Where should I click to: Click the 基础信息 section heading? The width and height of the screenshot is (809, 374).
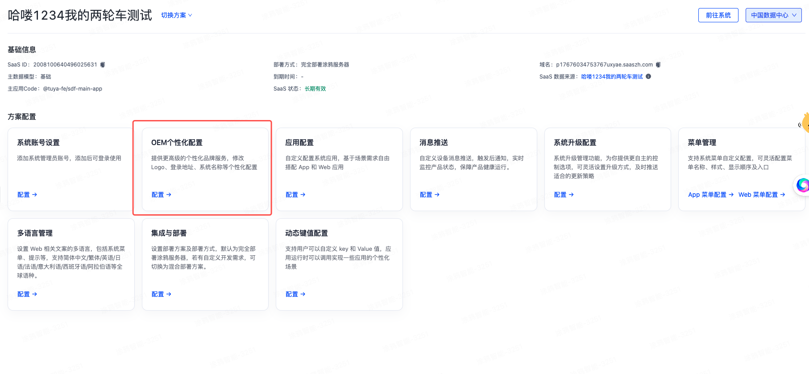22,50
